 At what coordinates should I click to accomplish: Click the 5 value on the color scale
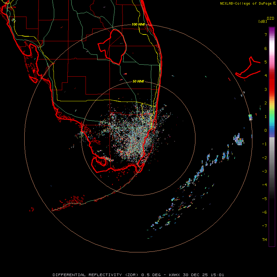tap(266, 62)
